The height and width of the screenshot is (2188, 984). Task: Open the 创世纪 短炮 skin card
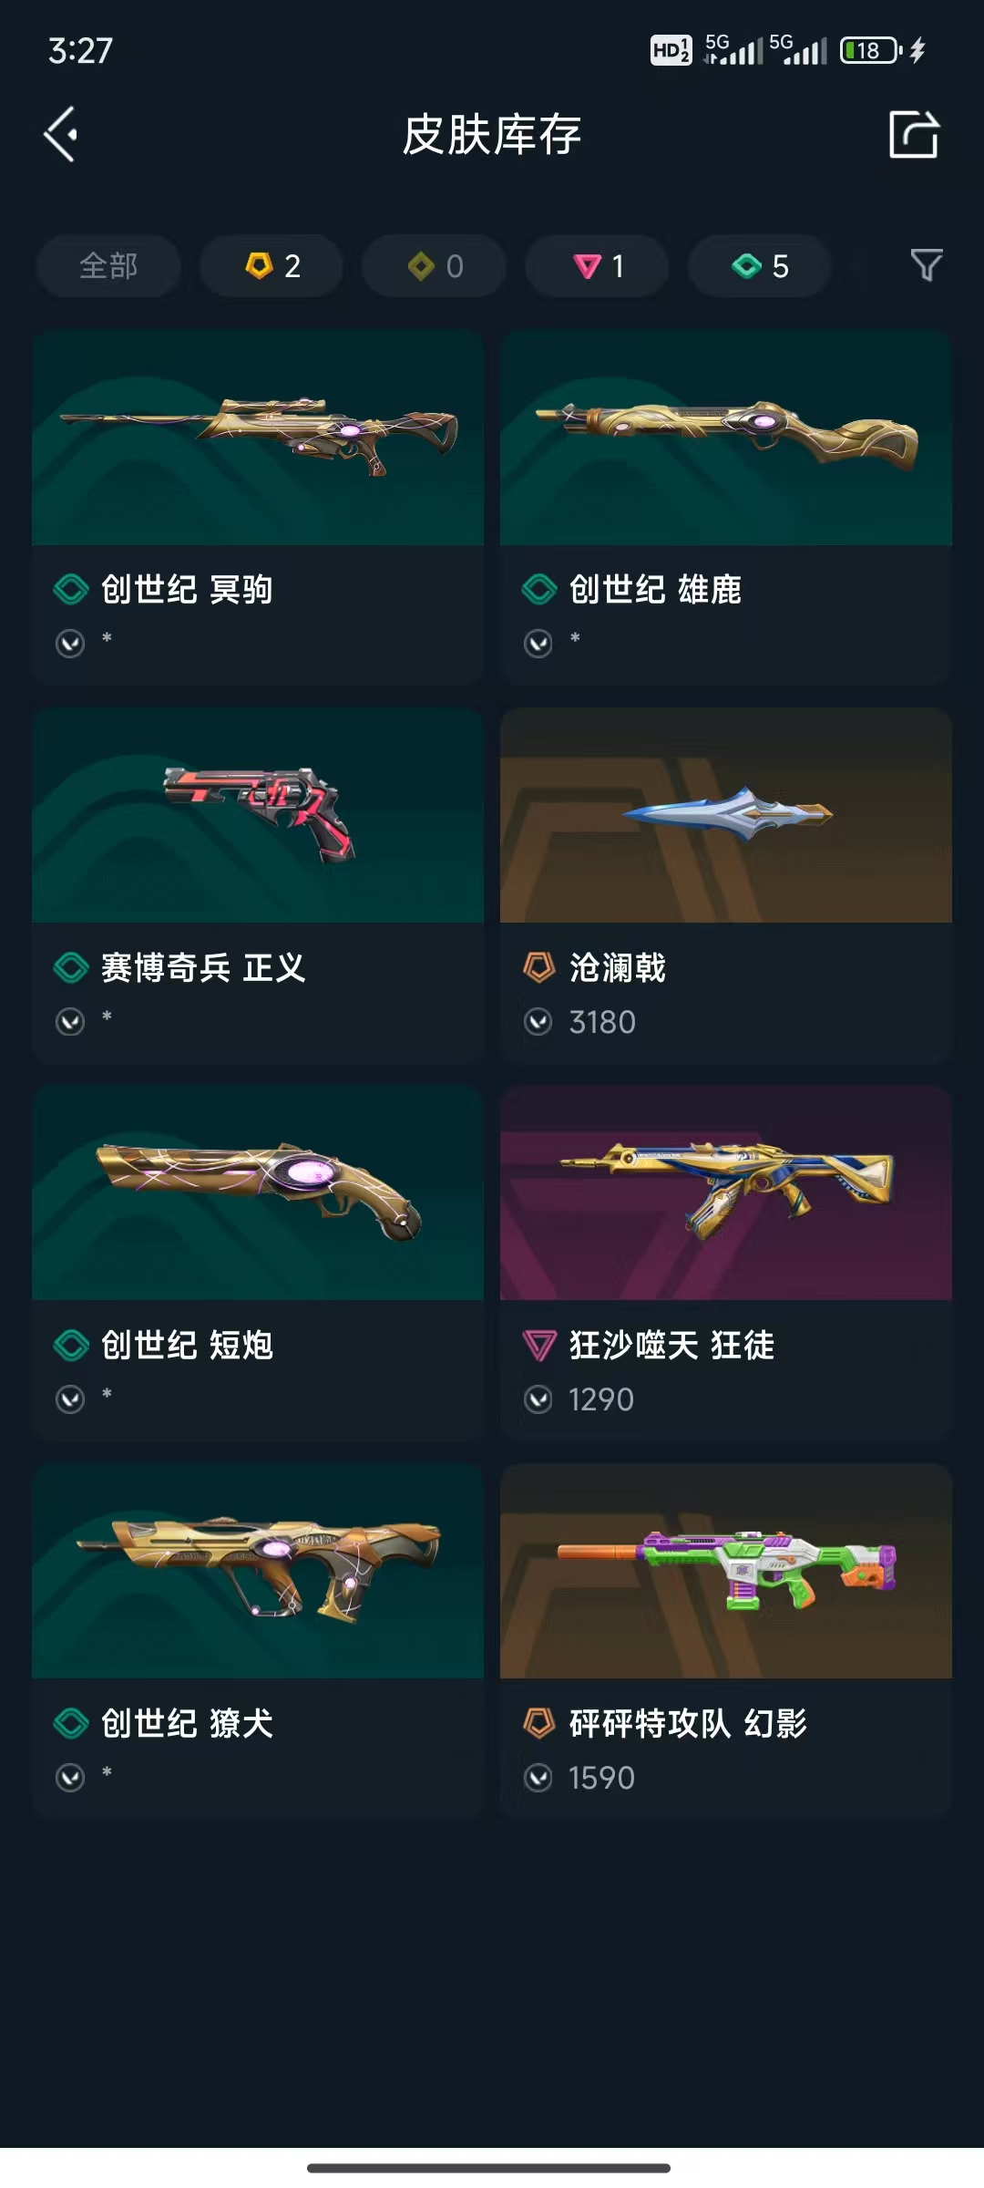coord(258,1264)
